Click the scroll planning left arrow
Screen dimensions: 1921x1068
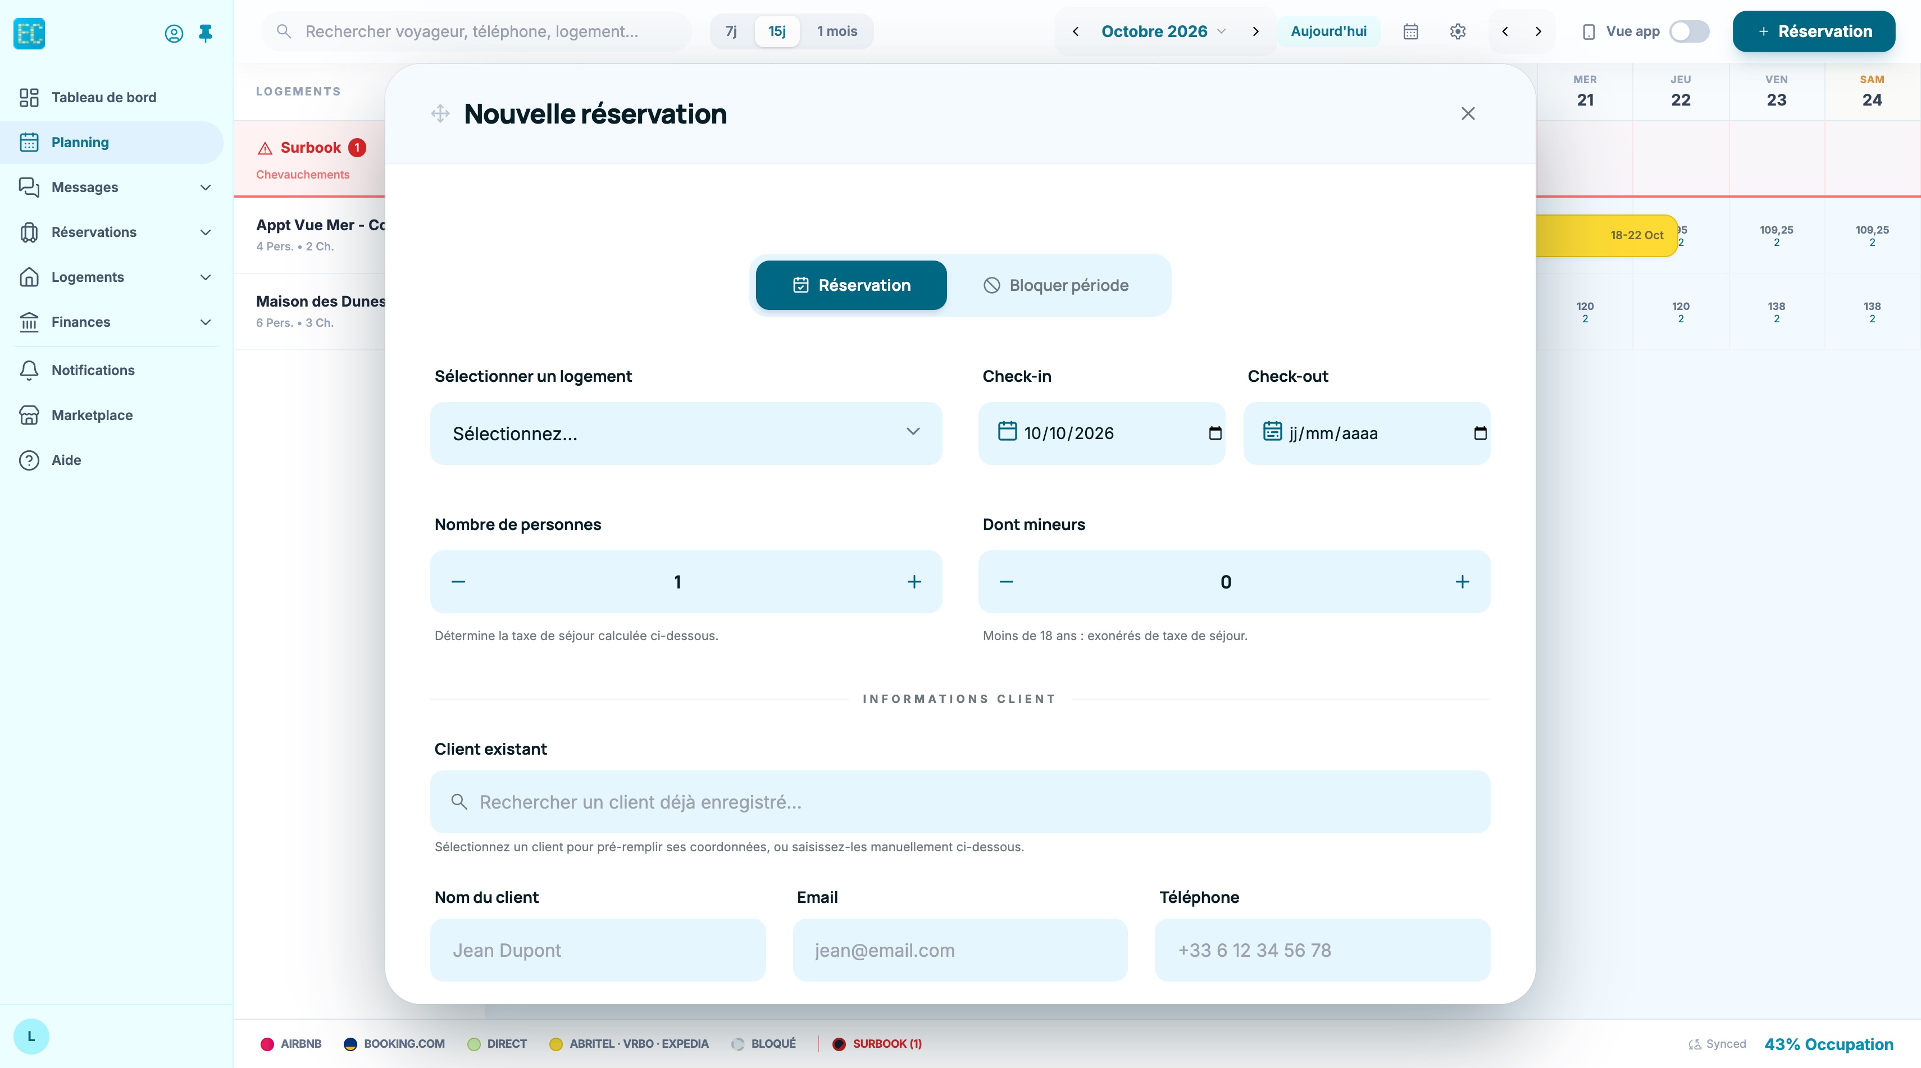(1505, 31)
